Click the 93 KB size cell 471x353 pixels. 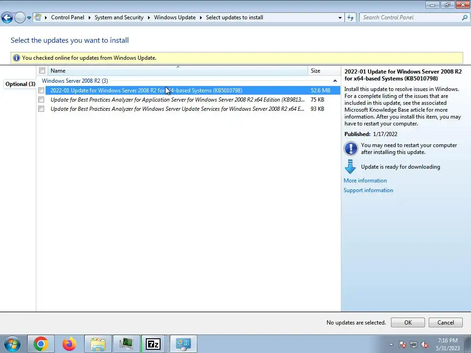click(317, 109)
